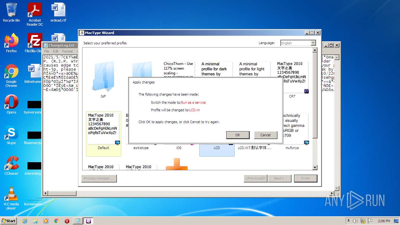Open Chrome from the taskbar
400x225 pixels.
pos(57,221)
